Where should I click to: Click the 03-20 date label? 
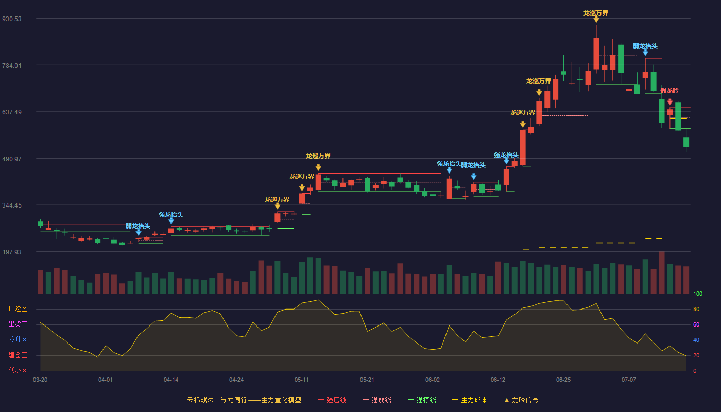[x=40, y=380]
